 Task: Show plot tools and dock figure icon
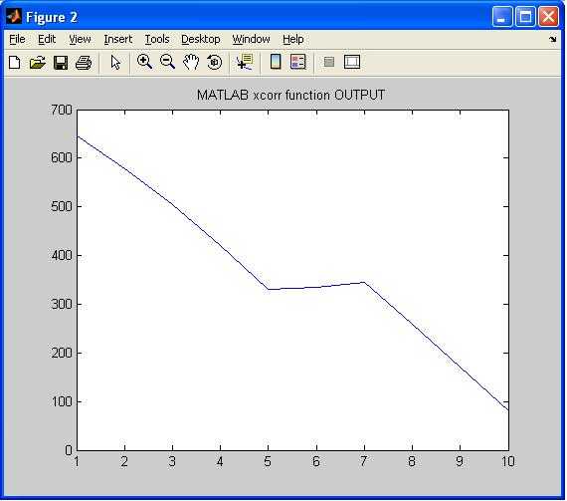click(x=352, y=62)
